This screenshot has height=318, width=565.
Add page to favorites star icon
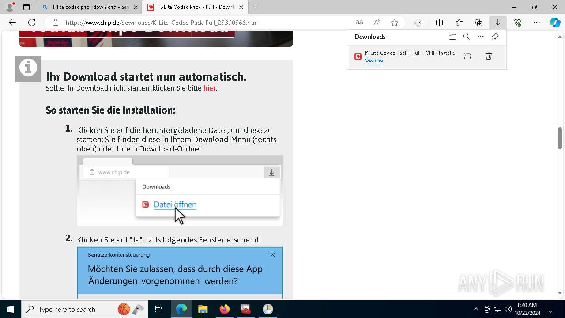click(x=395, y=23)
